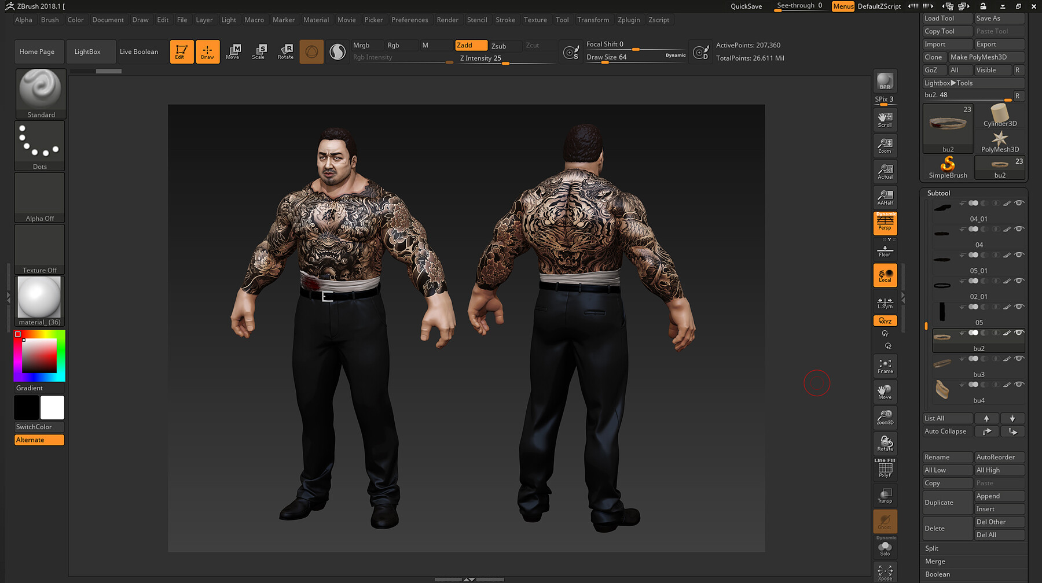Expand the Boolean section
This screenshot has width=1042, height=583.
pos(938,574)
